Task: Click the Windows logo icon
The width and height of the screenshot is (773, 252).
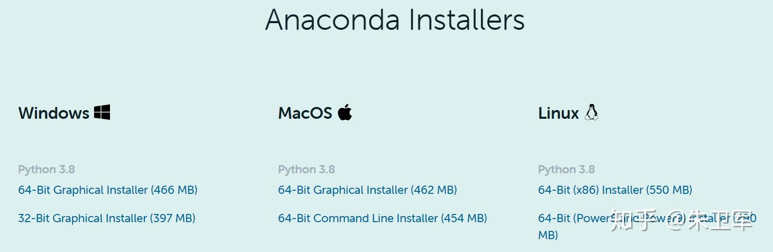Action: click(x=102, y=112)
